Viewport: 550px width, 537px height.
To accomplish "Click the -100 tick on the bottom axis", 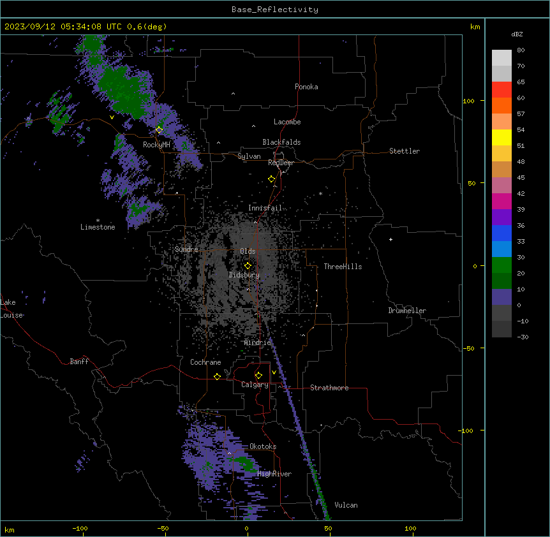I will pyautogui.click(x=80, y=529).
